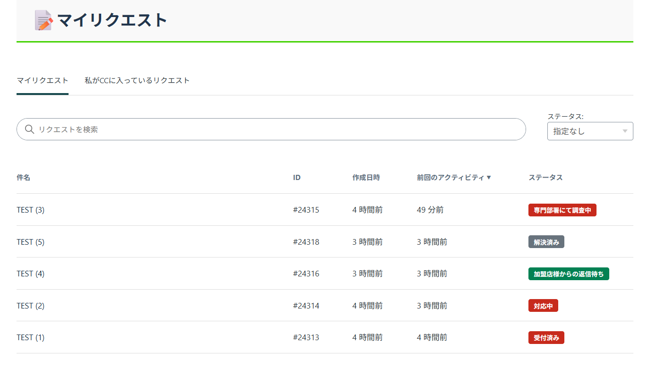Image resolution: width=657 pixels, height=369 pixels.
Task: Open 私がCCに入っているリクエスト tab
Action: coord(137,80)
